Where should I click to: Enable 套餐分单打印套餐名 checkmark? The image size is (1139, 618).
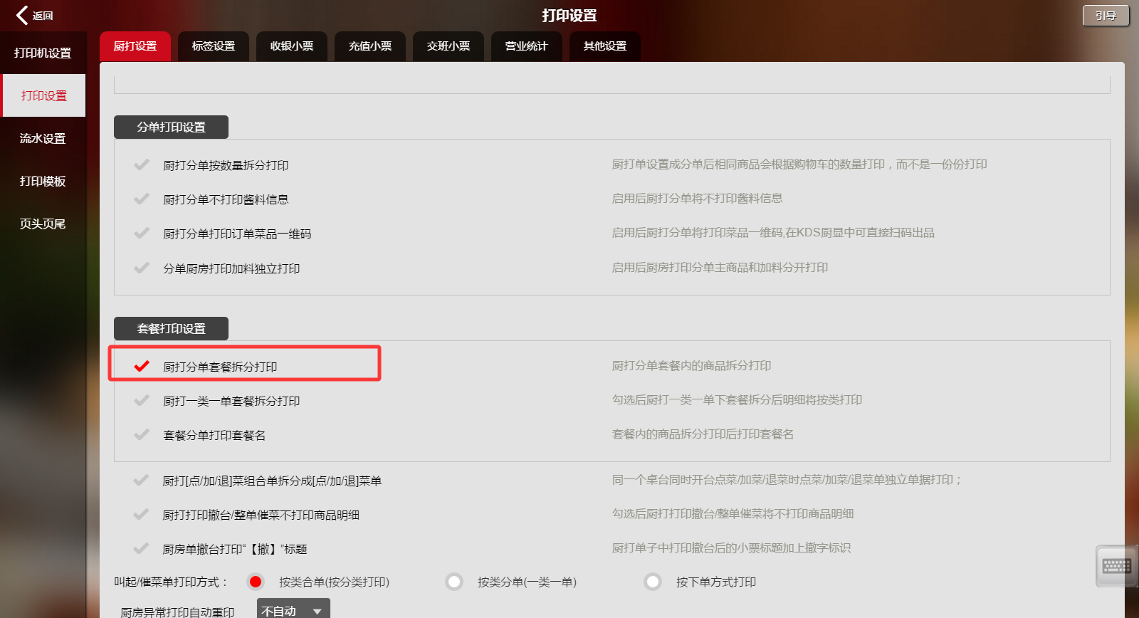142,434
